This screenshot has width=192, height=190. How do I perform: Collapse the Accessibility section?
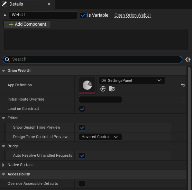[3, 174]
